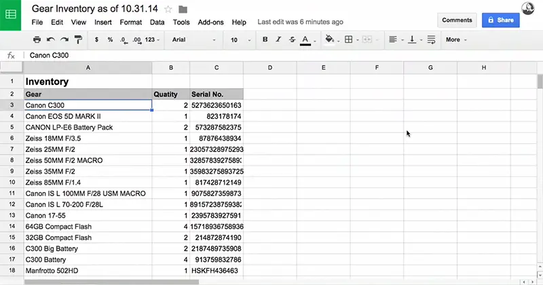543x285 pixels.
Task: Format as percent
Action: pos(110,39)
